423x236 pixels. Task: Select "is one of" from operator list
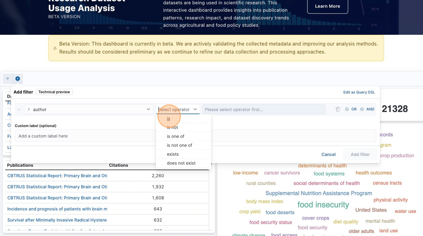coord(175,136)
